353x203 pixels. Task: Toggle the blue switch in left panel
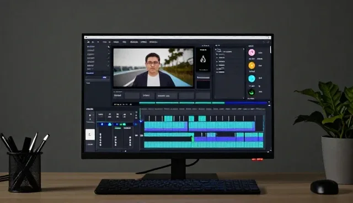[x=104, y=77]
